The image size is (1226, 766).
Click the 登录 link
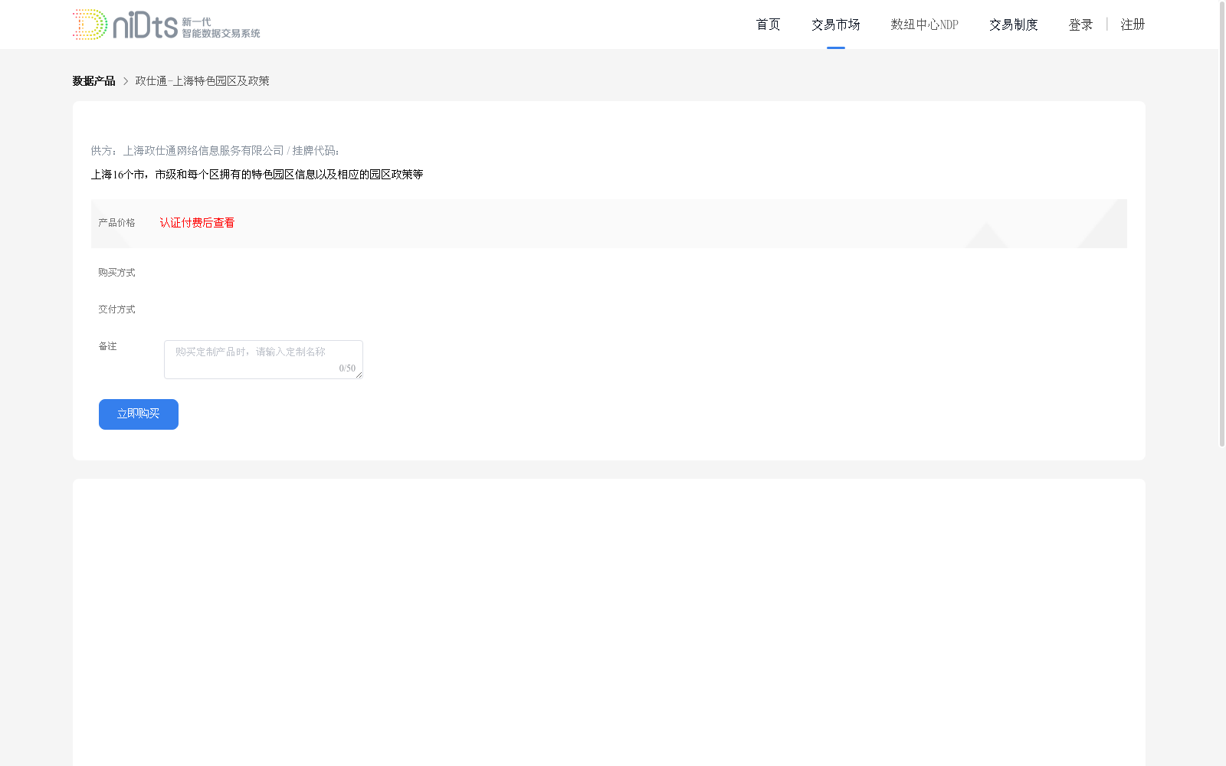pyautogui.click(x=1080, y=25)
